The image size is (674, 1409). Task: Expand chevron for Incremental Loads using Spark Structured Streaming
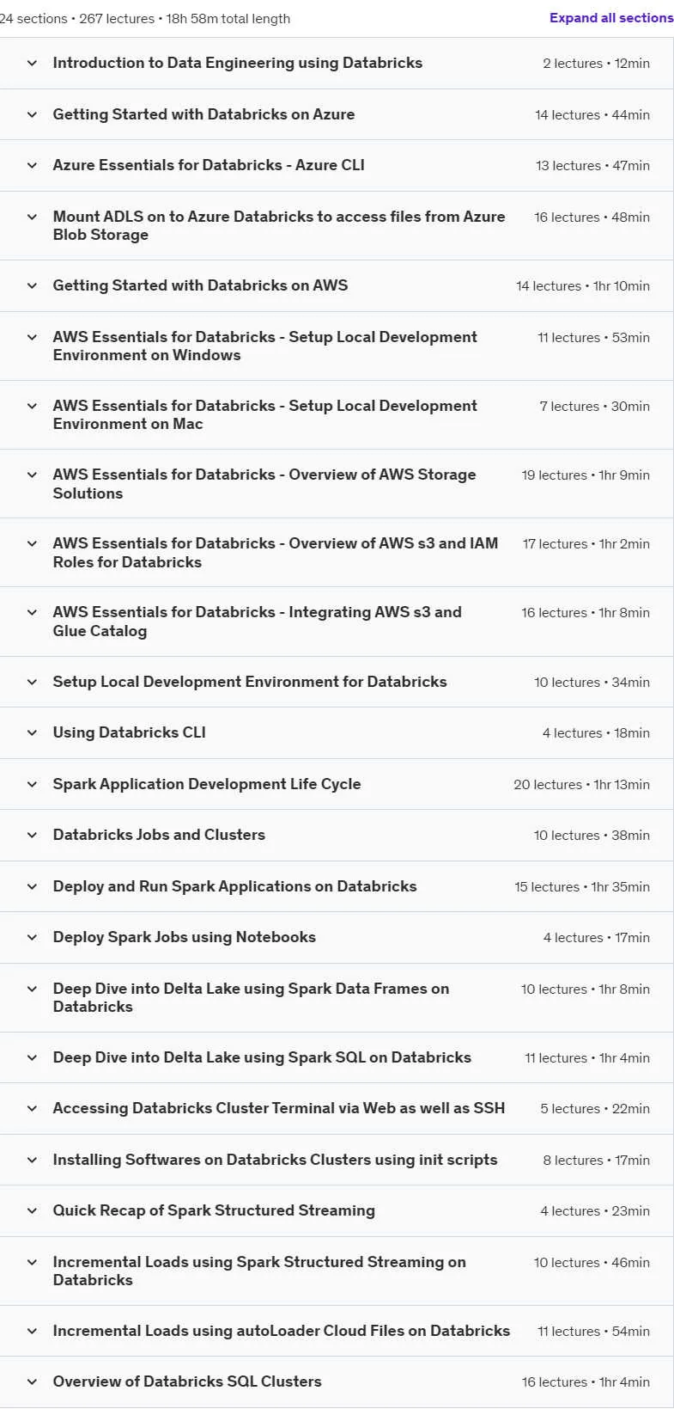32,1262
